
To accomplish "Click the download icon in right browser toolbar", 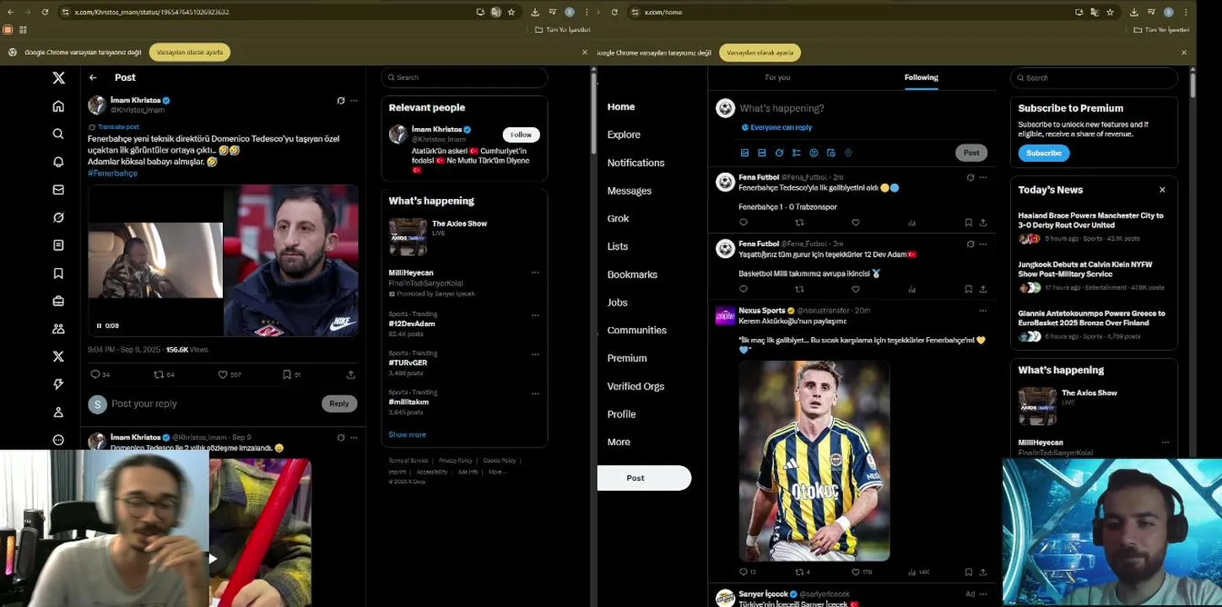I will [x=1133, y=12].
